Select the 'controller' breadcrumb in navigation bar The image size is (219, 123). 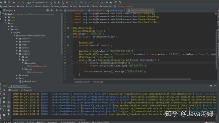[x=106, y=6]
